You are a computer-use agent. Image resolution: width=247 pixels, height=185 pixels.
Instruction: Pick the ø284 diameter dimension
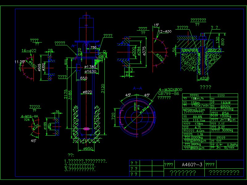tap(139, 51)
